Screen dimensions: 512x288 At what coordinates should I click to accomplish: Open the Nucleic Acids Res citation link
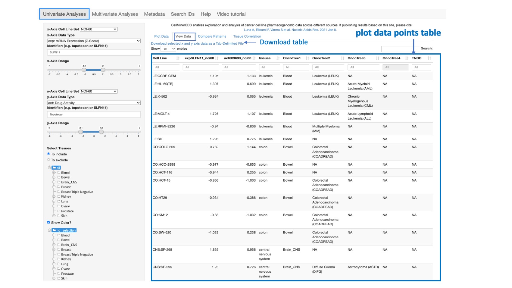click(291, 30)
